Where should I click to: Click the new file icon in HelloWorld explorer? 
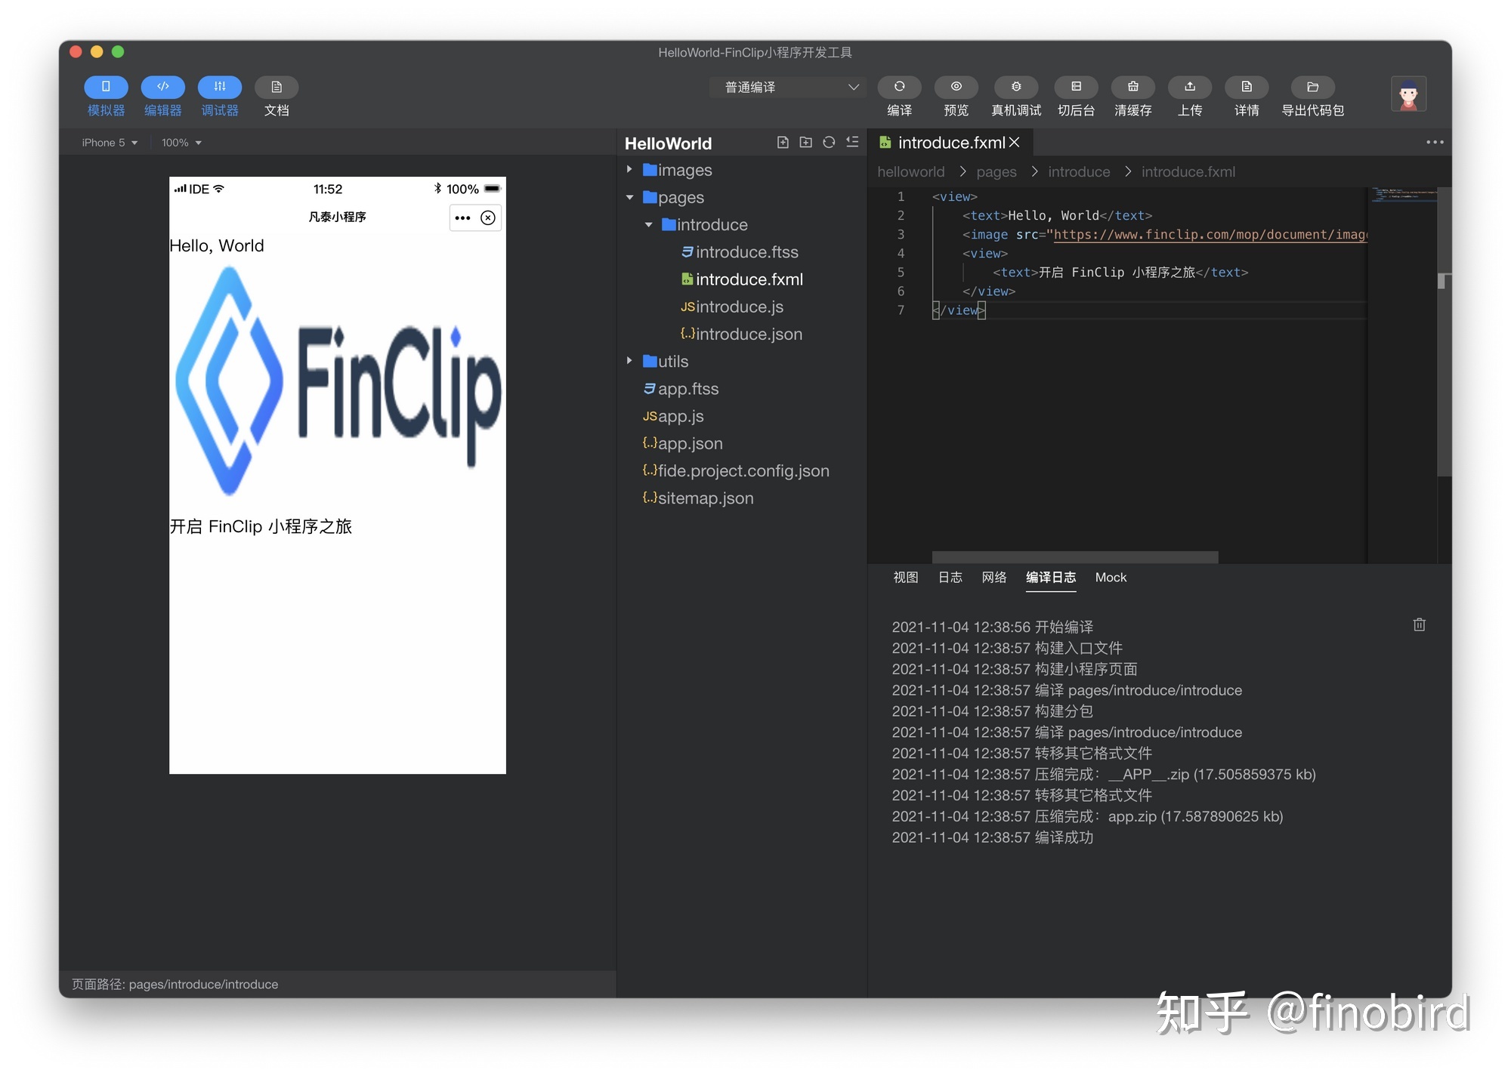[x=783, y=143]
